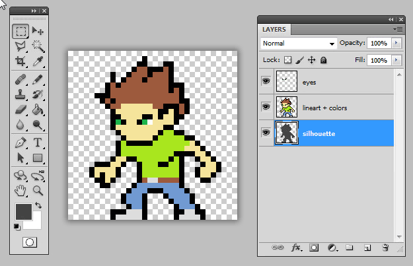Open the Layers panel options menu

click(398, 29)
